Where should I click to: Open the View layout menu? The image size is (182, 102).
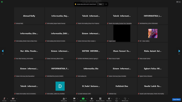tap(179, 2)
